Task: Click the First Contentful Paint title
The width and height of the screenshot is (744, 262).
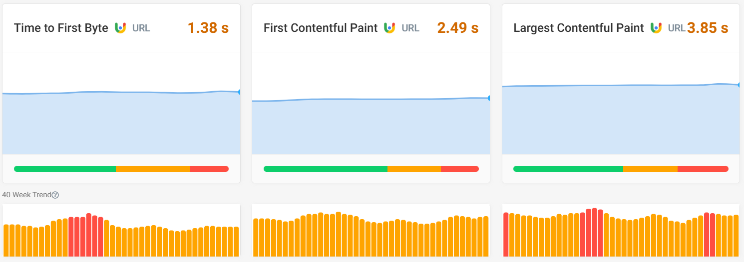Action: click(x=321, y=28)
